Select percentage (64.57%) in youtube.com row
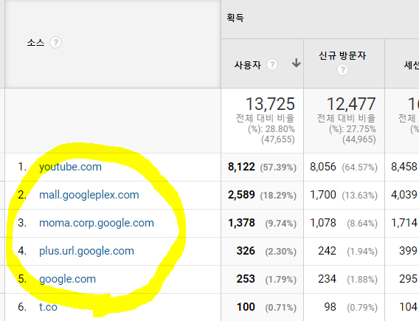Viewport: 419px width, 321px height. [x=359, y=168]
